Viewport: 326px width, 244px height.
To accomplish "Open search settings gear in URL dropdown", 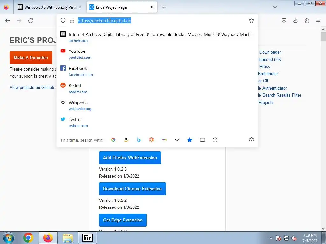I will click(x=252, y=140).
